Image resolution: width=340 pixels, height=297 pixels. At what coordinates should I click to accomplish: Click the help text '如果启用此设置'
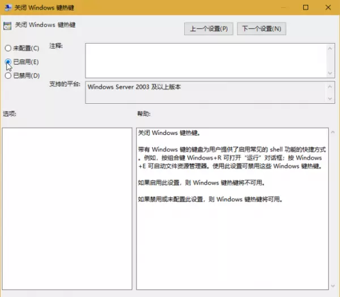pyautogui.click(x=159, y=183)
